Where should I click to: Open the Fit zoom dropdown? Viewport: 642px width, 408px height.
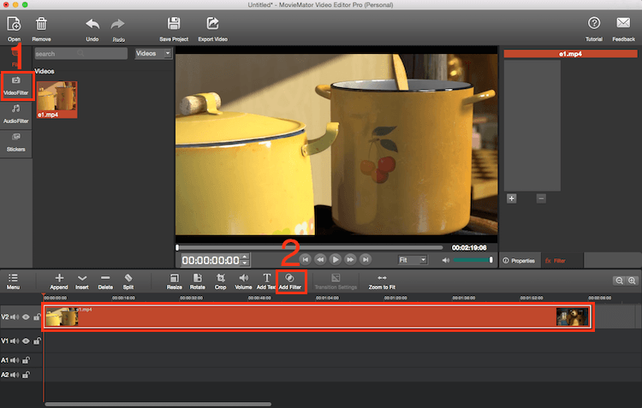413,260
